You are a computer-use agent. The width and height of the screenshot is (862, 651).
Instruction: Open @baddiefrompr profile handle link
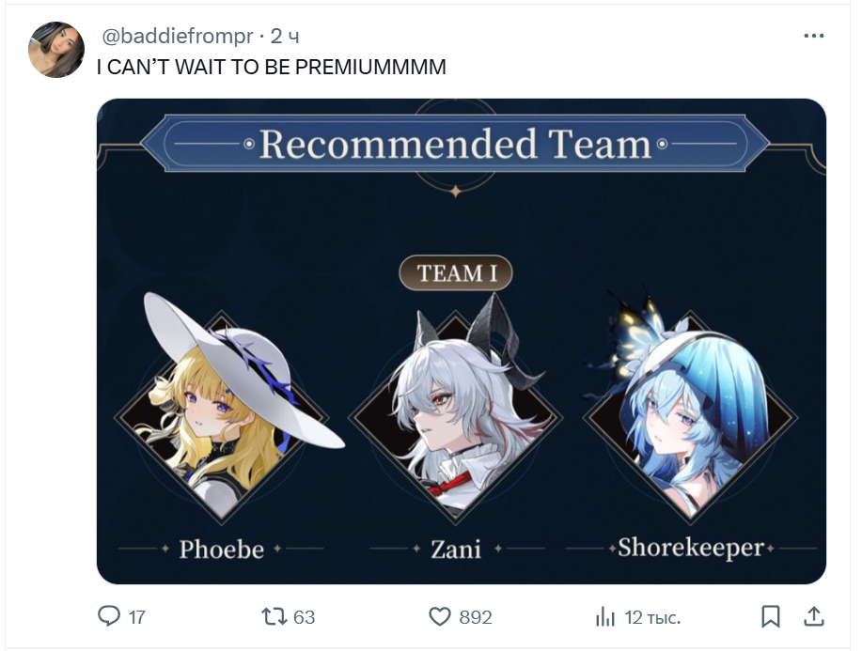point(177,37)
